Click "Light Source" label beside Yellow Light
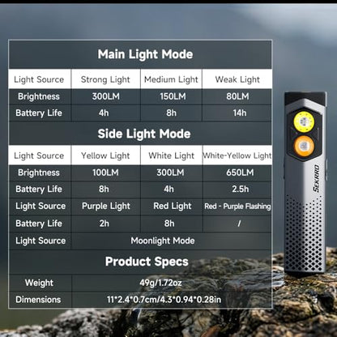Viewport: 337px width, 337px height. [x=39, y=156]
